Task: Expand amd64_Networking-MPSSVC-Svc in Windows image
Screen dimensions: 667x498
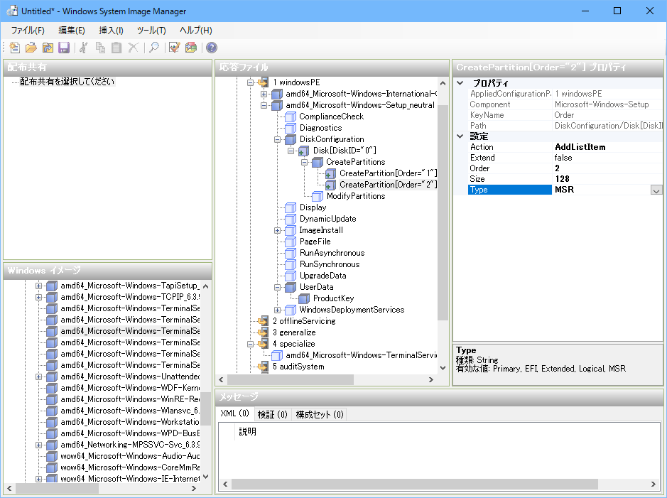Action: [x=38, y=445]
